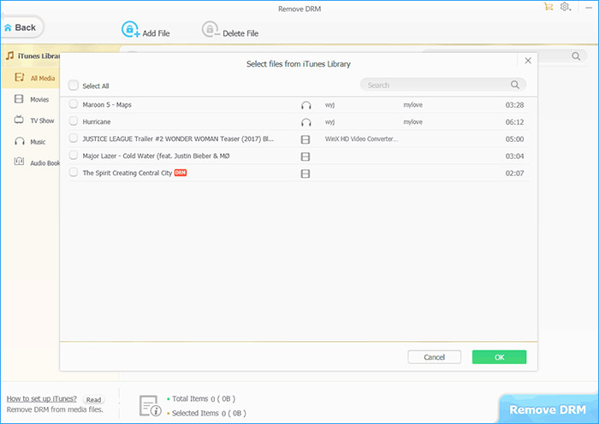Click film icon in JUSTICE LEAGUE Trailer row

click(305, 139)
